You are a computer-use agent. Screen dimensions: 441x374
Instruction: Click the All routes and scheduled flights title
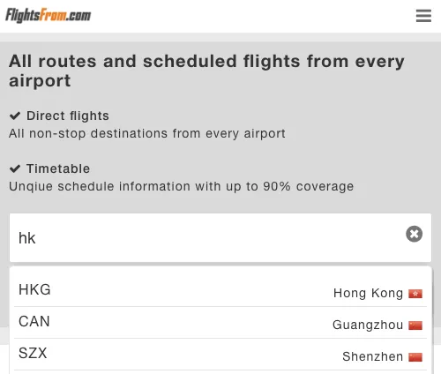206,71
